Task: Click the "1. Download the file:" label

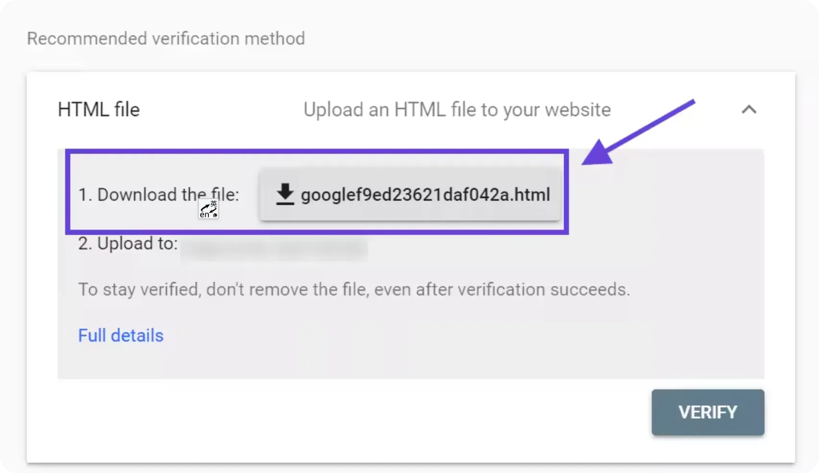Action: tap(158, 194)
